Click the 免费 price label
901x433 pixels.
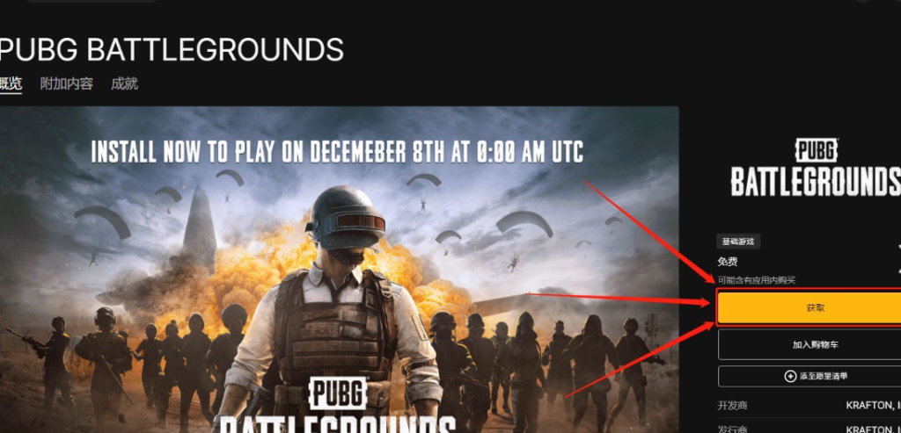coord(728,262)
